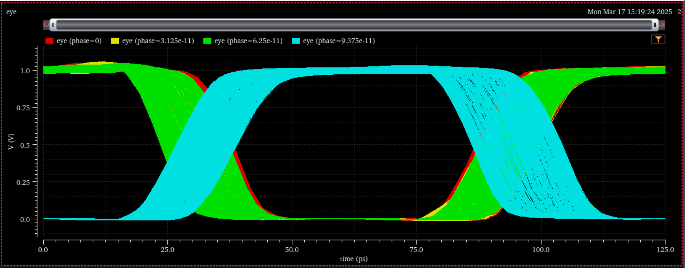The image size is (685, 268).
Task: Click the 25.0 tick on time axis
Action: click(x=167, y=250)
